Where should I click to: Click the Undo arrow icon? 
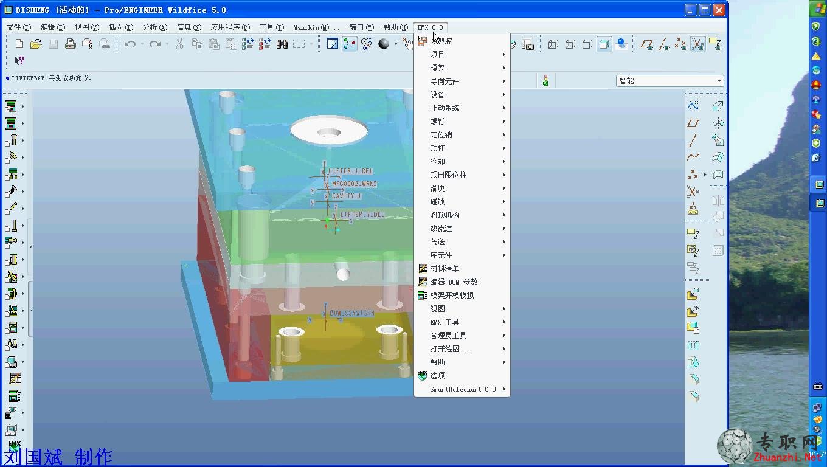point(130,44)
